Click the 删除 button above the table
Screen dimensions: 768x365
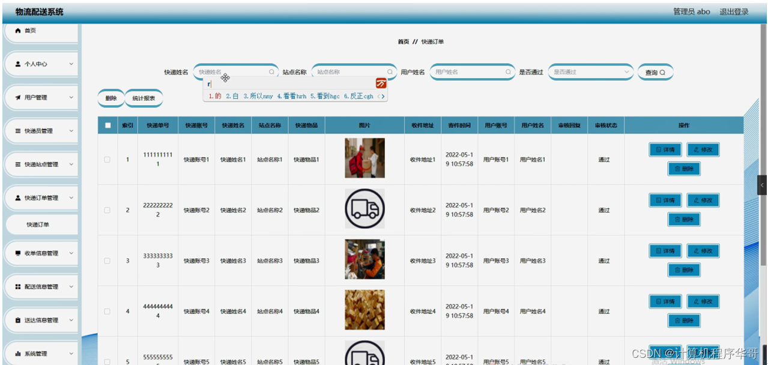click(x=111, y=98)
